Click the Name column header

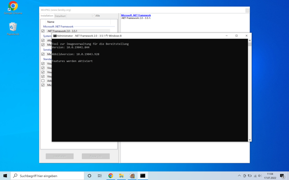point(78,22)
